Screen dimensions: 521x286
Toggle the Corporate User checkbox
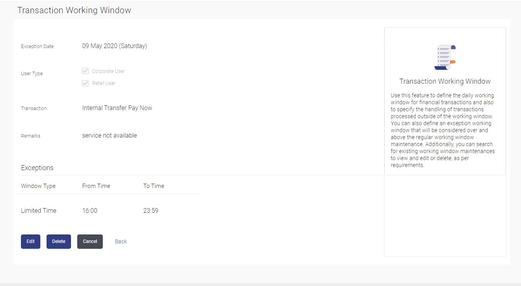[85, 71]
